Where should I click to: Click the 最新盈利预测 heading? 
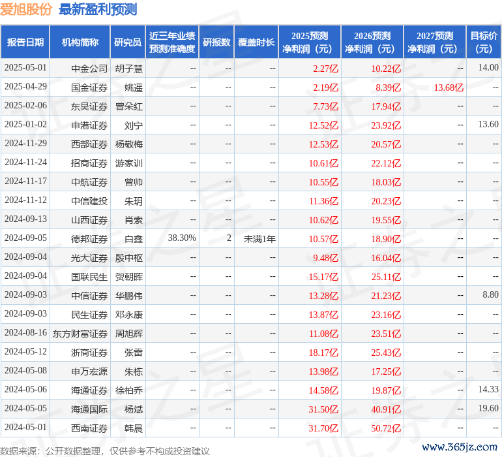pyautogui.click(x=98, y=9)
